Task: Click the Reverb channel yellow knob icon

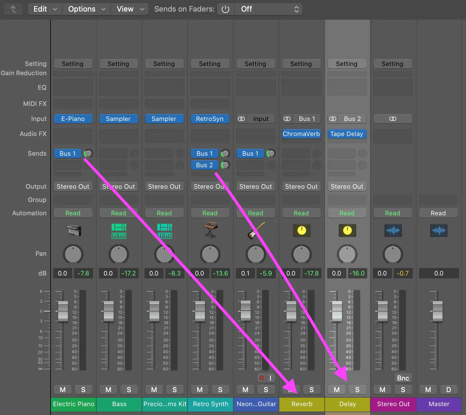Action: pyautogui.click(x=302, y=230)
